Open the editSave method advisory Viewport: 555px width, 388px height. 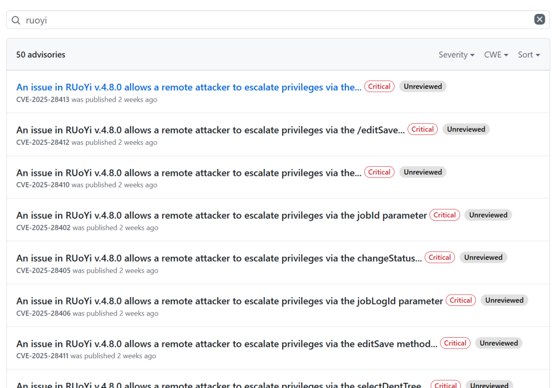tap(227, 344)
